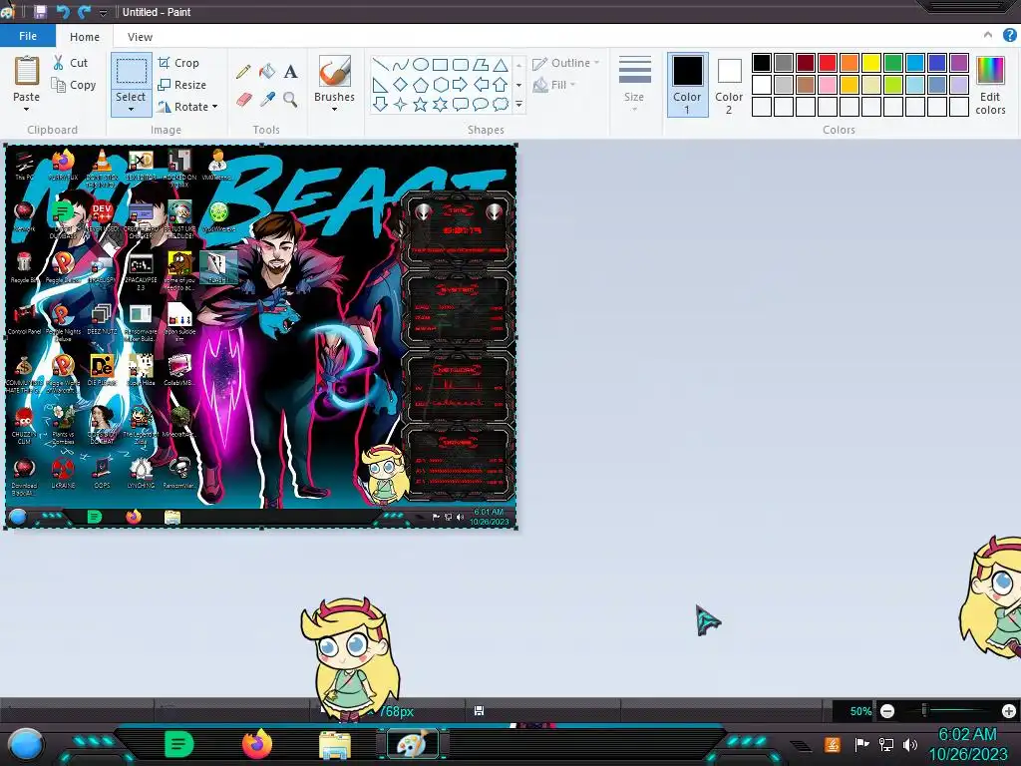Choose the Curve shape
Viewport: 1021px width, 766px height.
pos(401,64)
